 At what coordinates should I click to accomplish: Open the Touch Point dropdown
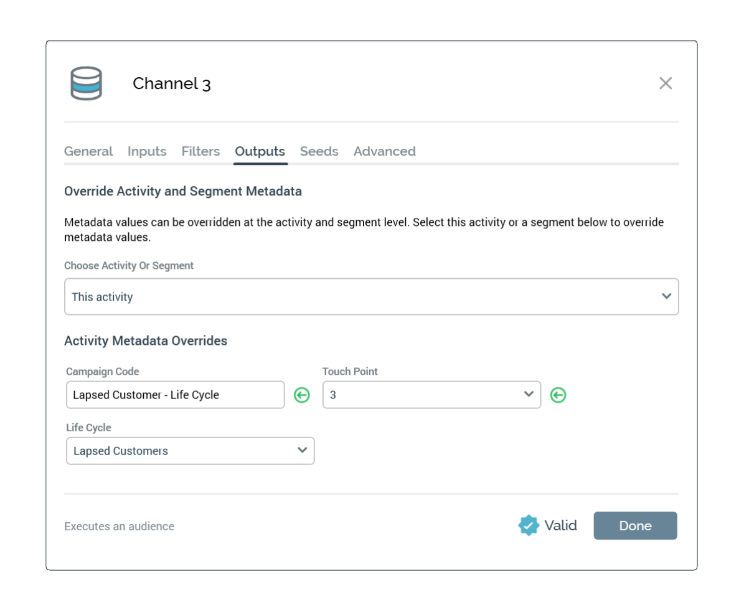(431, 395)
